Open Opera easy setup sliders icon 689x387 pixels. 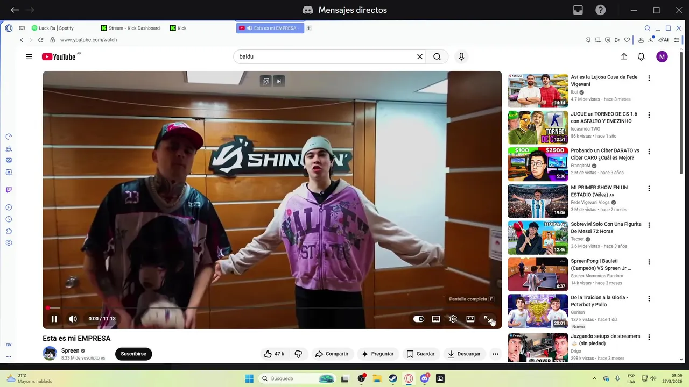point(677,40)
